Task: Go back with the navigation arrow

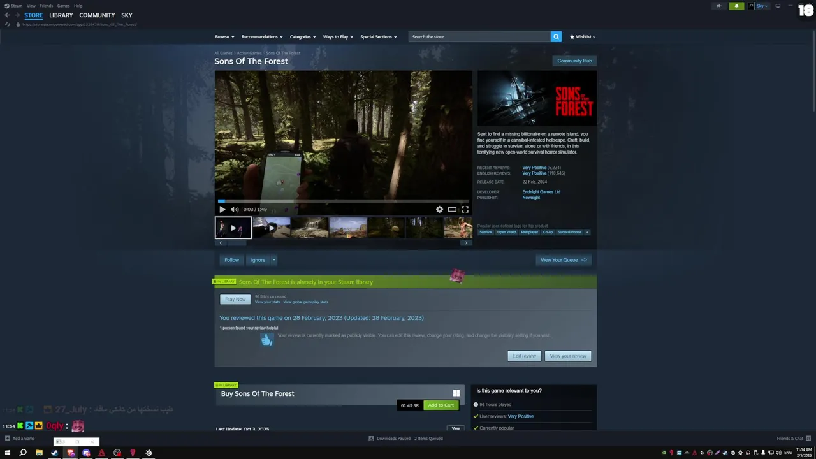Action: [7, 15]
